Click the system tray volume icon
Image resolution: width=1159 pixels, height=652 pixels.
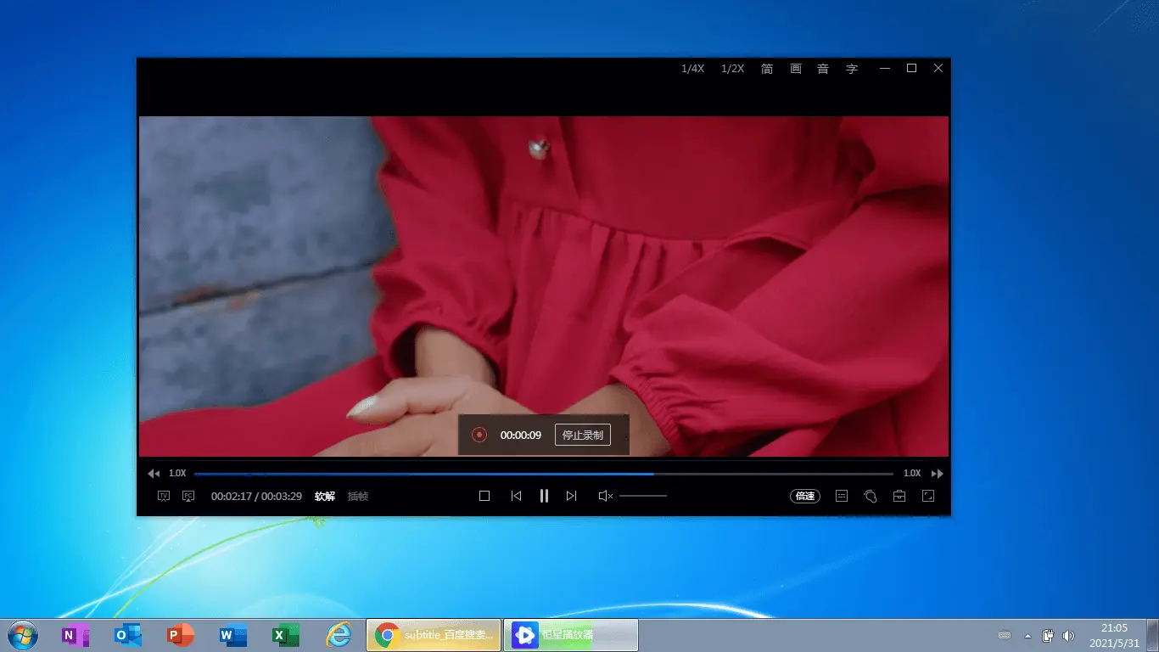coord(1068,636)
